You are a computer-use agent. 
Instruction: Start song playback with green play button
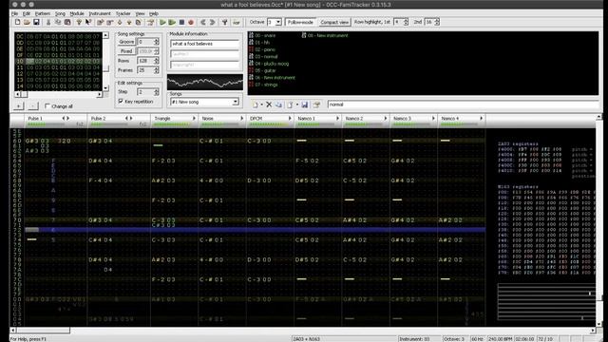click(x=162, y=23)
